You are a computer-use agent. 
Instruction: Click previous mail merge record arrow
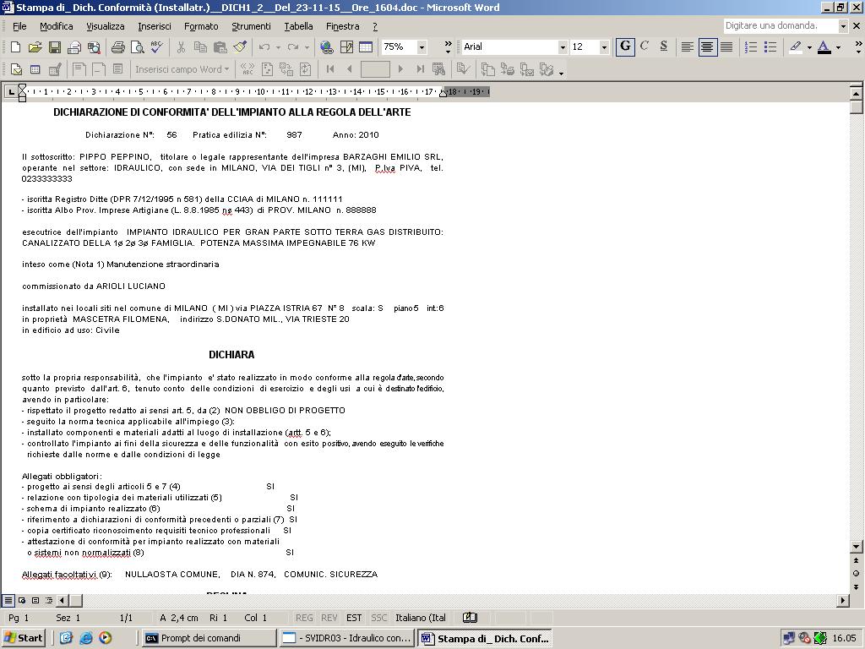pos(350,69)
